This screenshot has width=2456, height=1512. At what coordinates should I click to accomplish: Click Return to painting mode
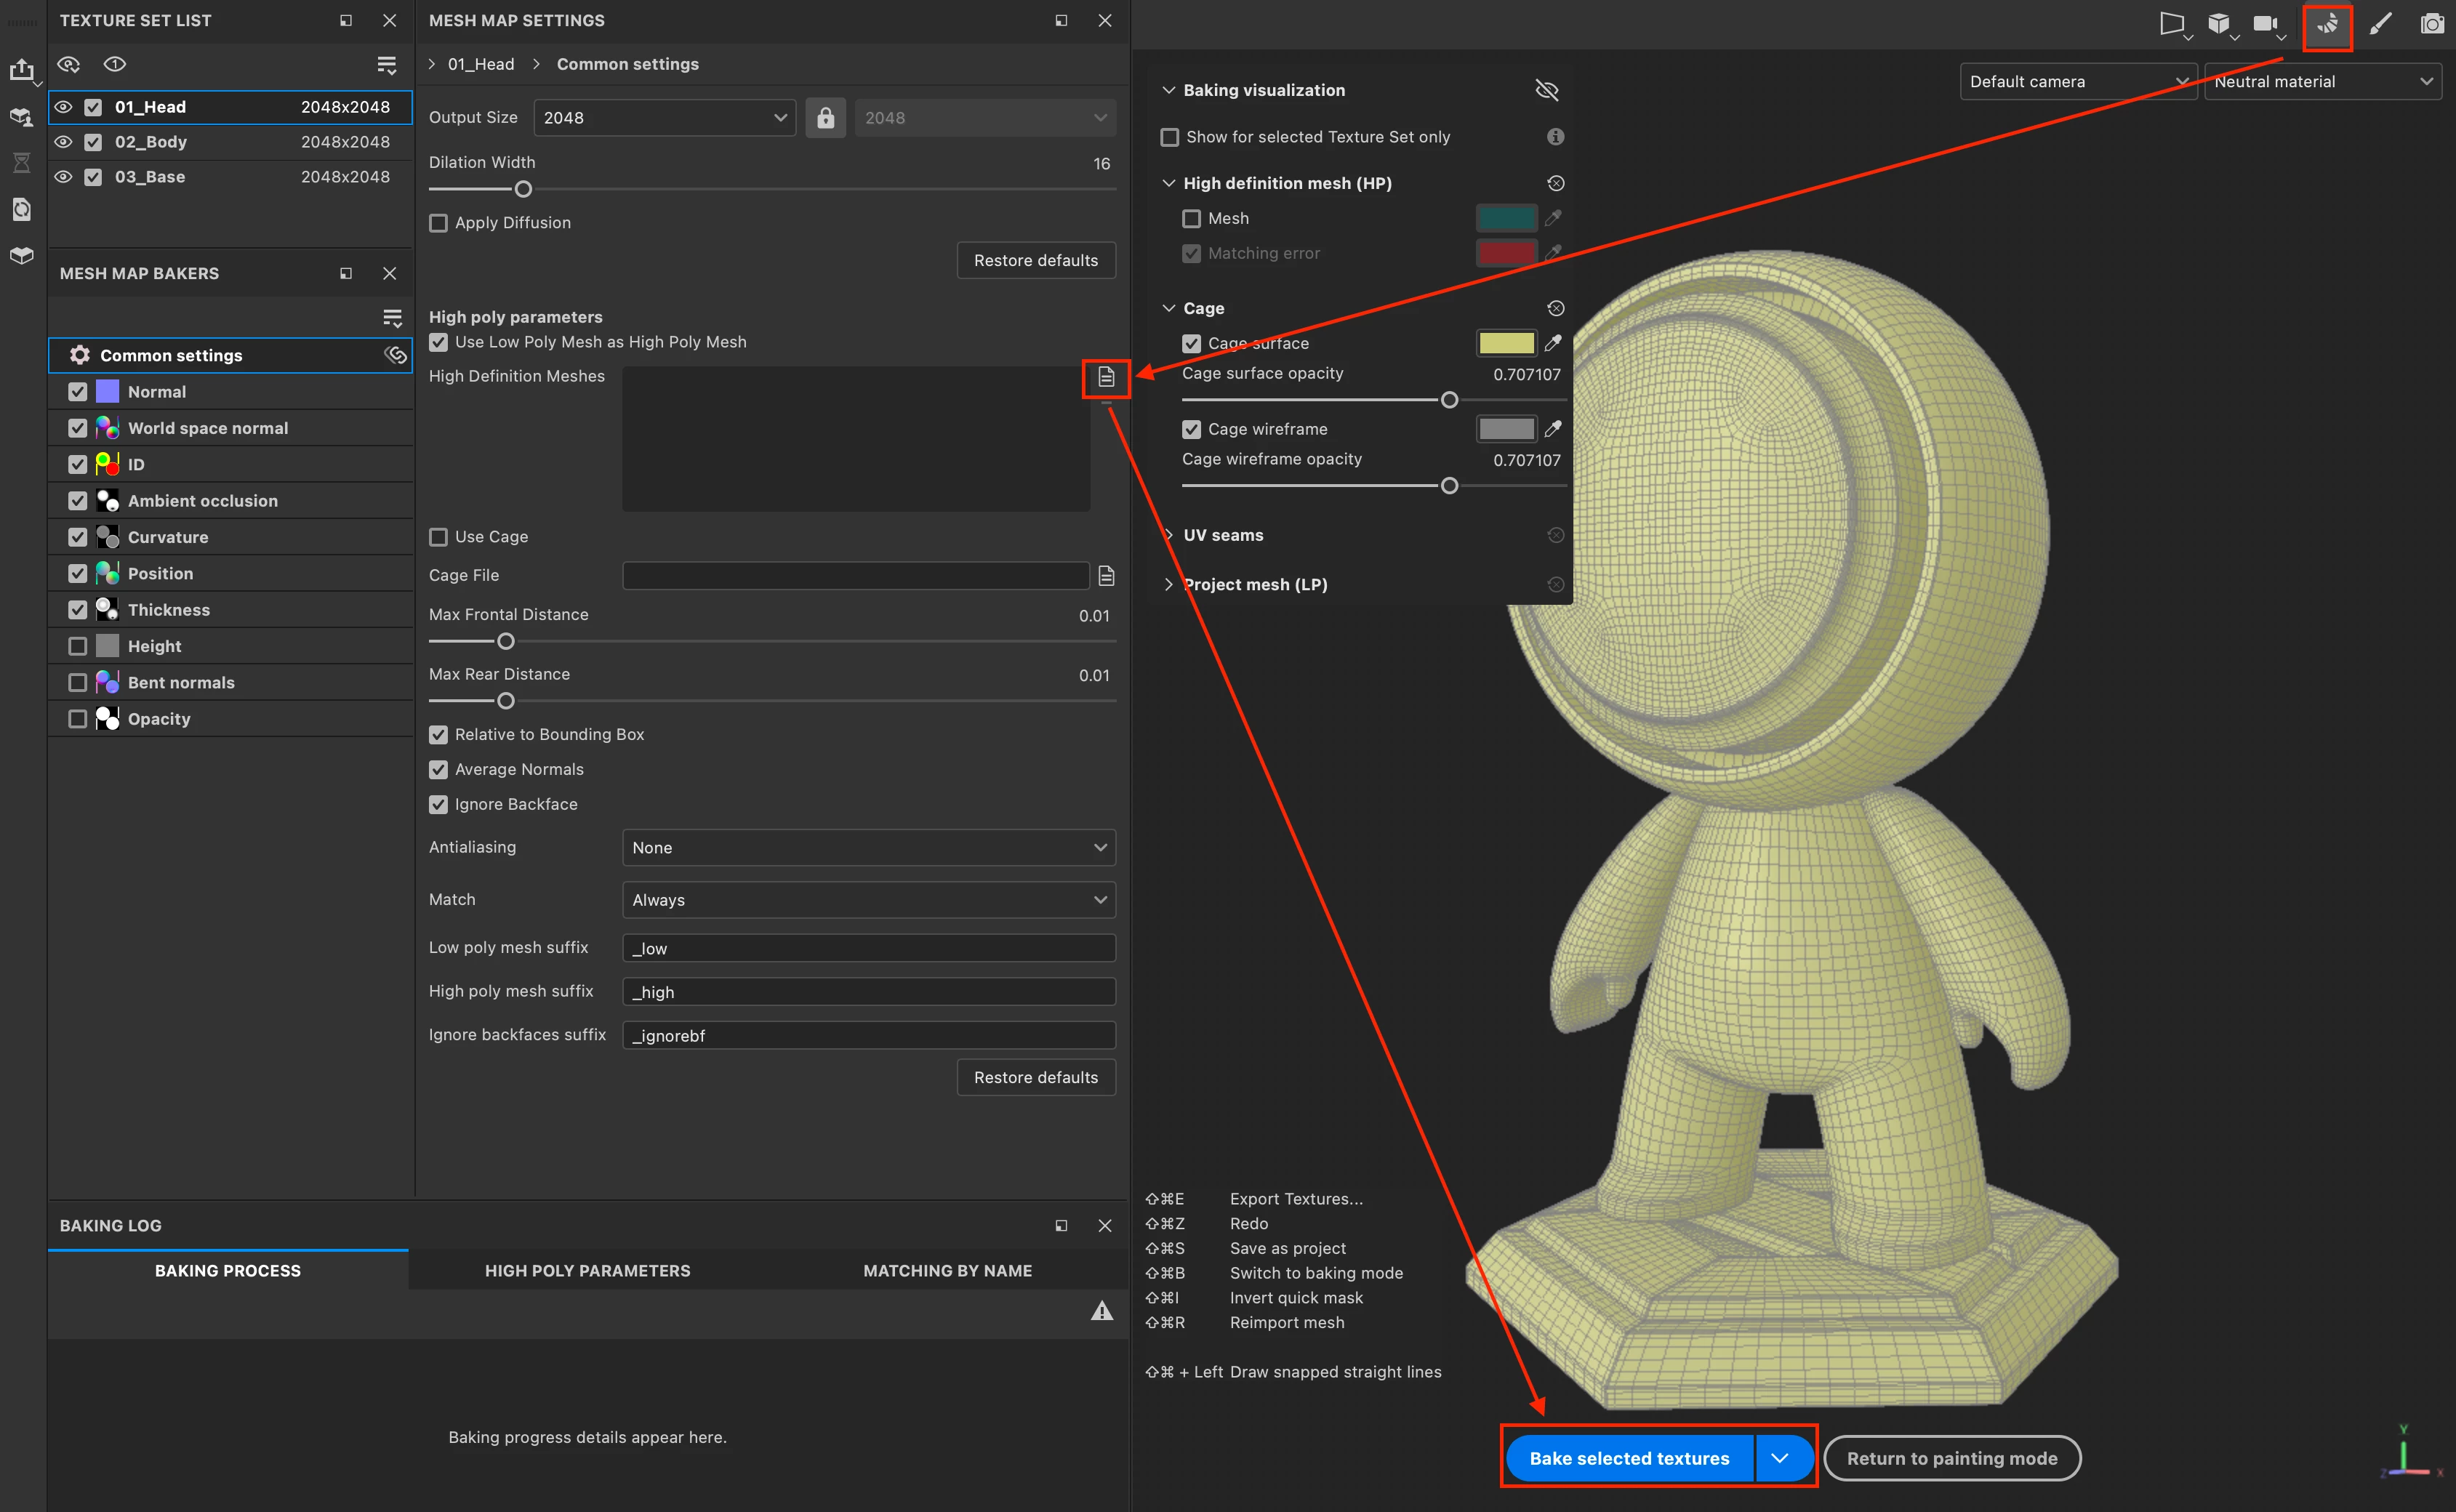pyautogui.click(x=1951, y=1458)
